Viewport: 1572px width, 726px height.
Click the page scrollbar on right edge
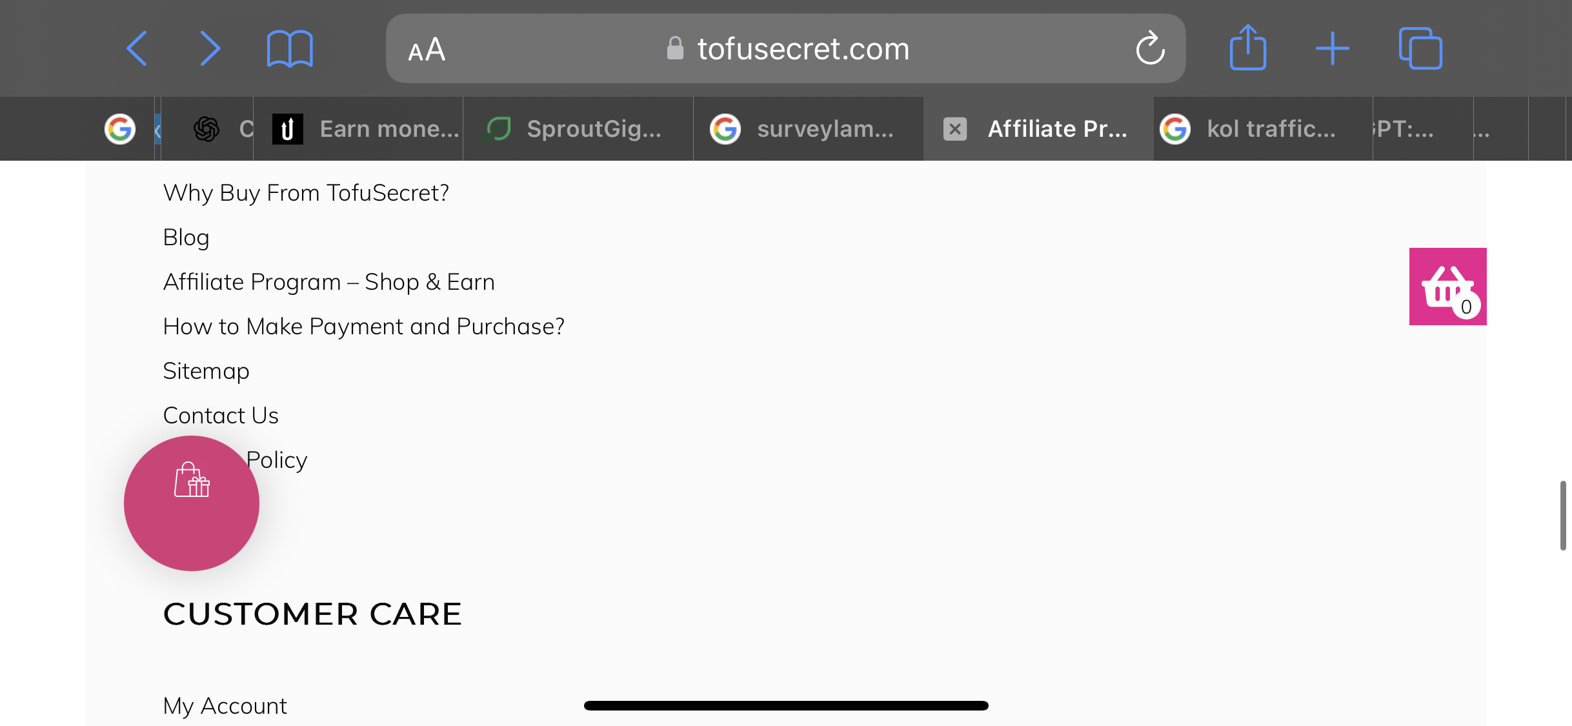coord(1563,515)
